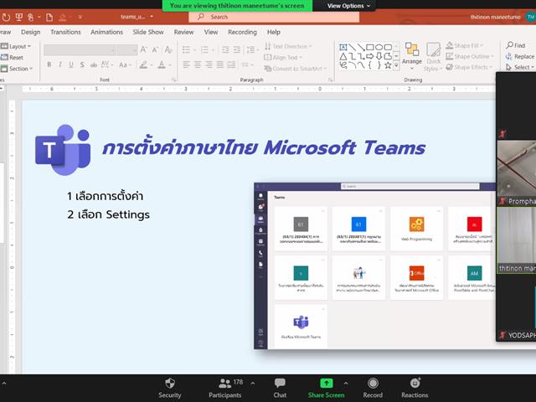Open the Shape Outline dropdown
The height and width of the screenshot is (402, 536).
470,56
